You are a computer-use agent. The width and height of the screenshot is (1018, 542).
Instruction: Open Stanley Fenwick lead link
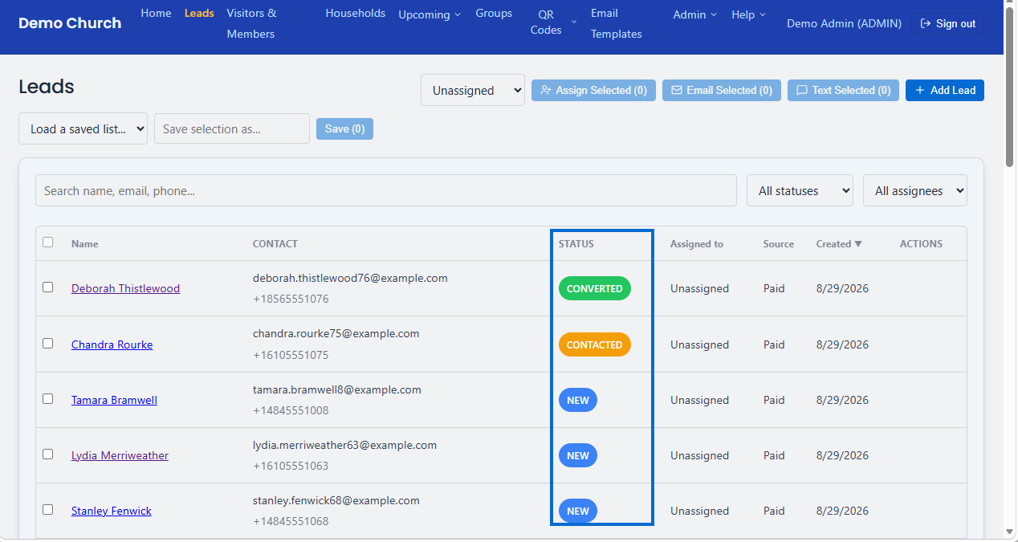click(112, 511)
